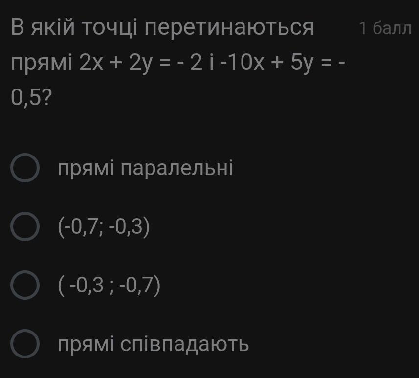Click the equation part "-10x + 5y"
This screenshot has width=419, height=378.
click(x=266, y=63)
